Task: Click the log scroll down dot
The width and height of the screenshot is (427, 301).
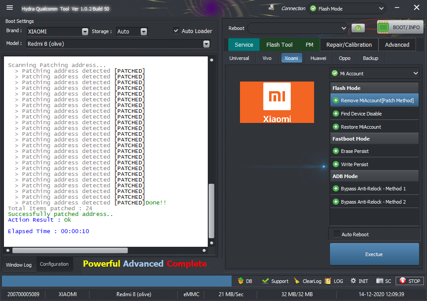Action: click(x=212, y=243)
